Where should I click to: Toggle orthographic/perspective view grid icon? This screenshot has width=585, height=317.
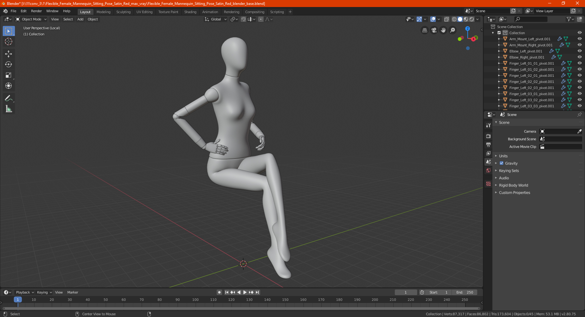[424, 30]
